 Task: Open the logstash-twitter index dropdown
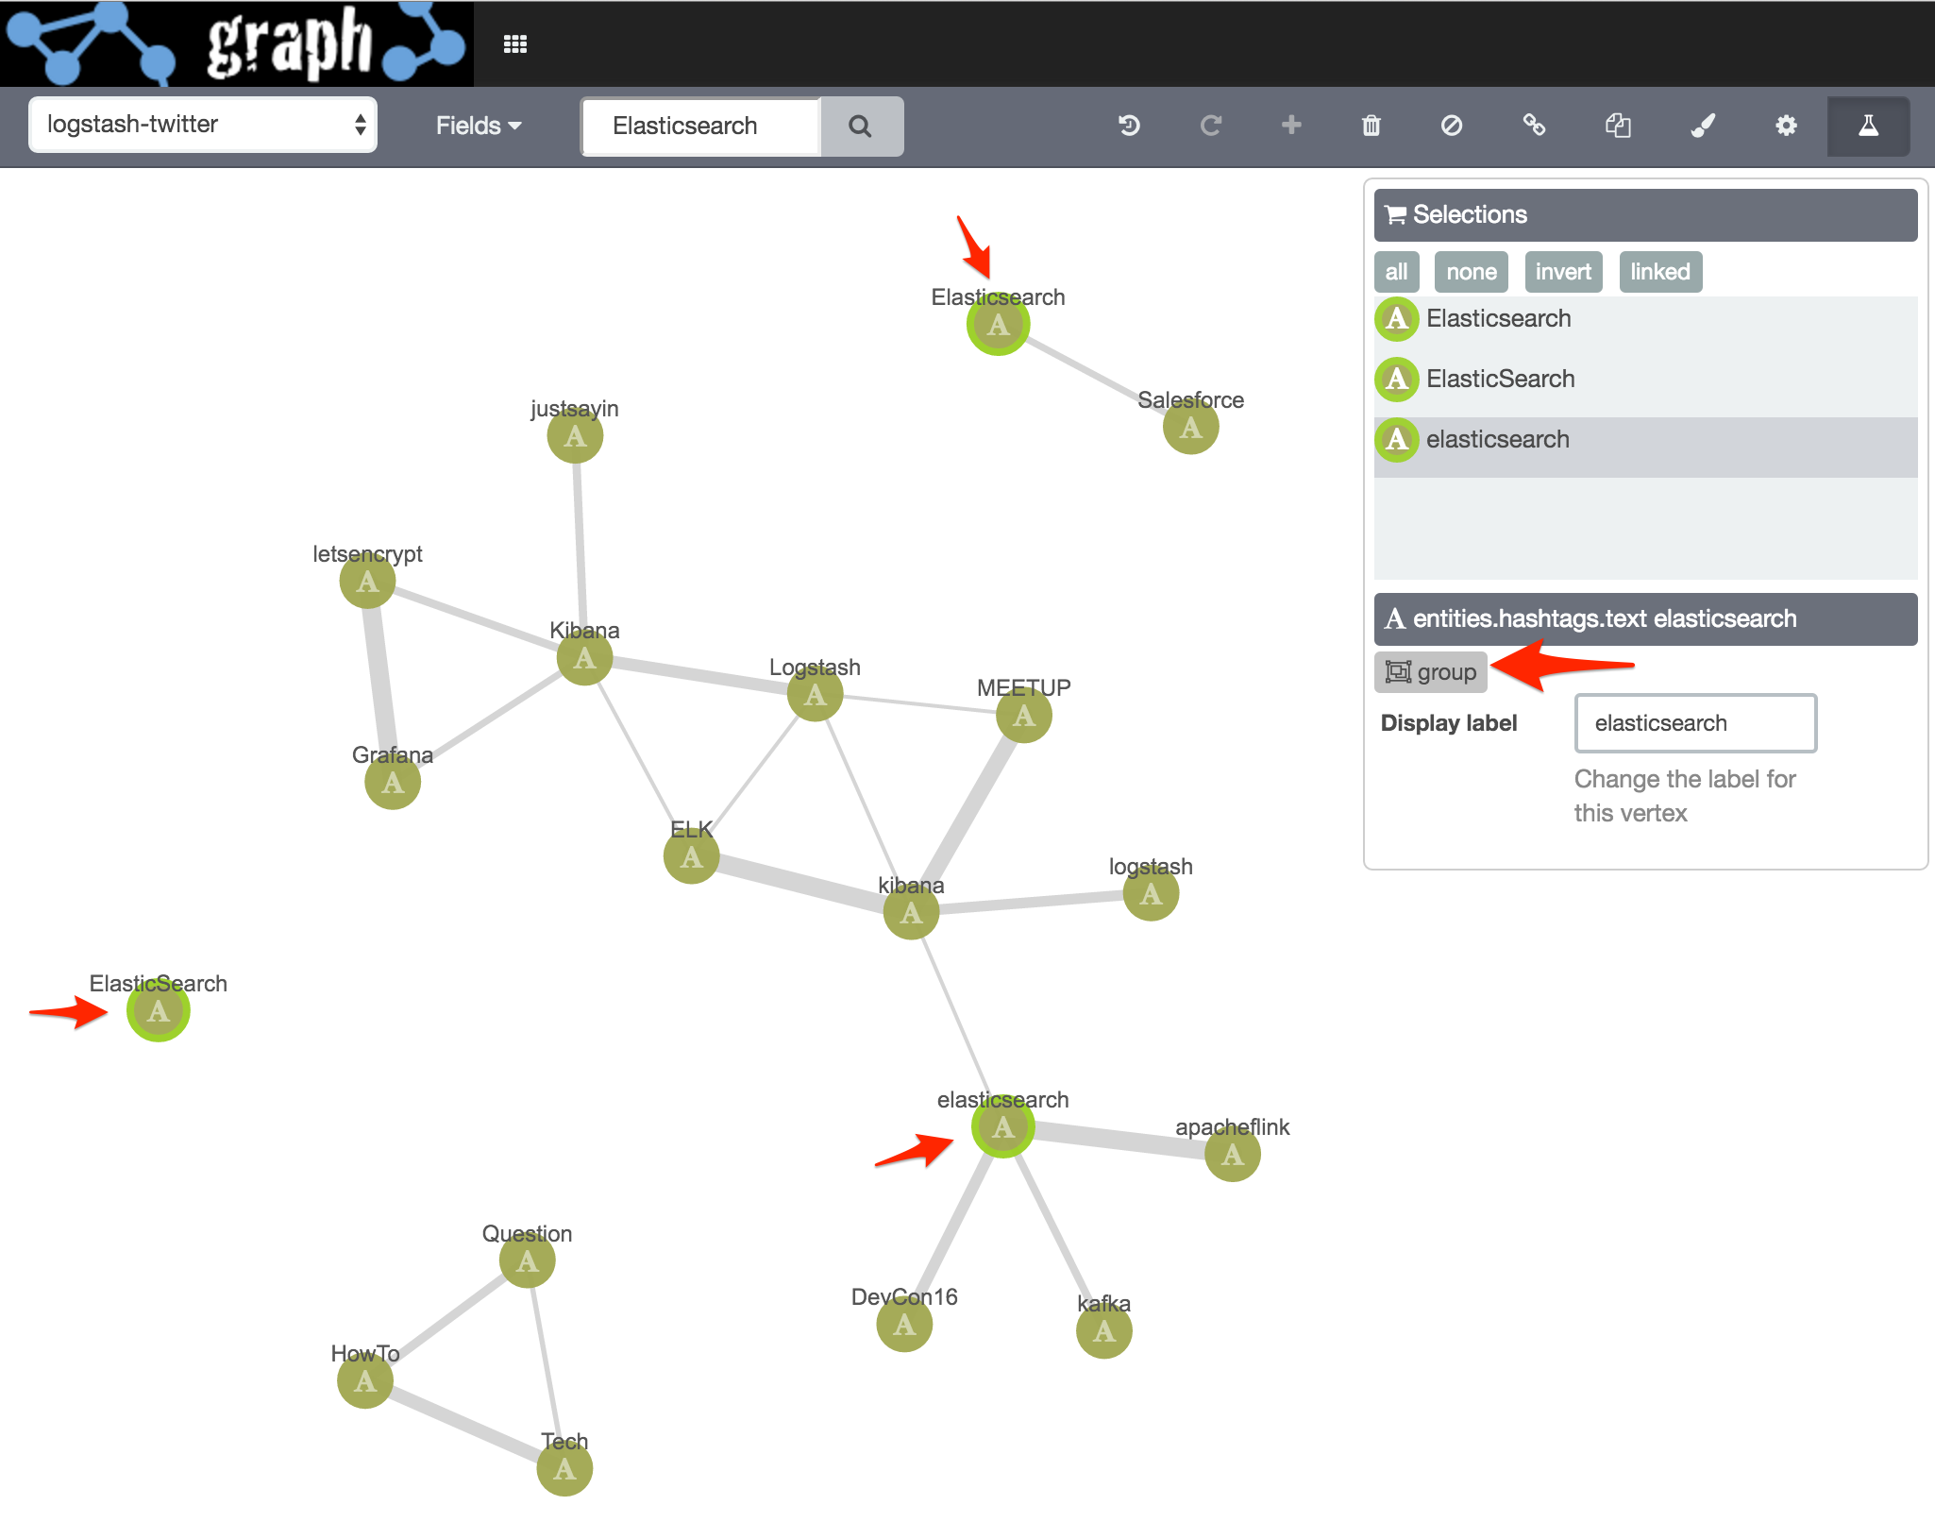203,127
